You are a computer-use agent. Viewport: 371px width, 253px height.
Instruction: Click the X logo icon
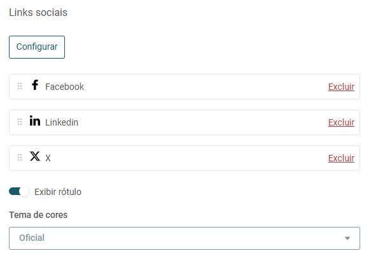coord(35,156)
